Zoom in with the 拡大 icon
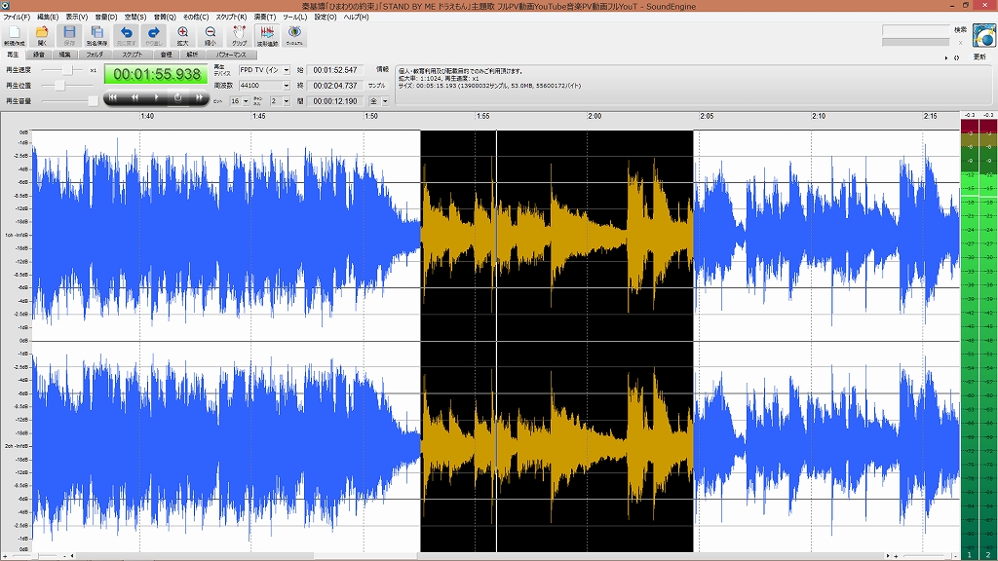Screen dimensions: 998x561 [x=182, y=36]
